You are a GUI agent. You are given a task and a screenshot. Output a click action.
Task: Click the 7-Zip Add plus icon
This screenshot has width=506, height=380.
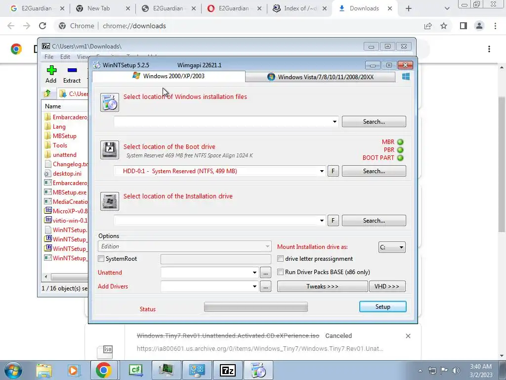click(51, 70)
